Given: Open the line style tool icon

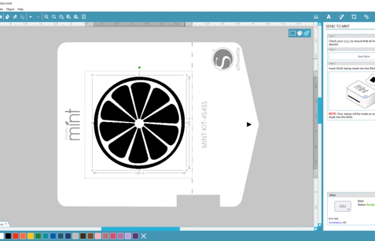Looking at the screenshot, I should pyautogui.click(x=341, y=17).
